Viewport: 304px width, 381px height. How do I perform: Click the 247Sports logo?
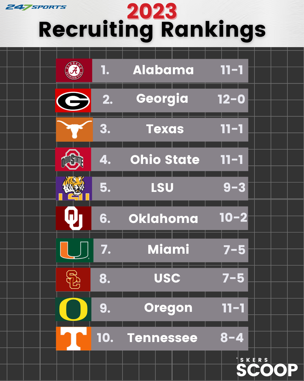(36, 7)
